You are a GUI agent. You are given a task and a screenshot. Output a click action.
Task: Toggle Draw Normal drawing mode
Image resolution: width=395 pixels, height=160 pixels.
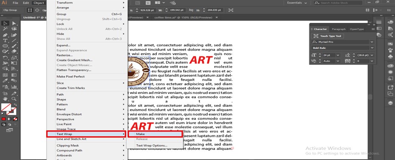click(4, 124)
